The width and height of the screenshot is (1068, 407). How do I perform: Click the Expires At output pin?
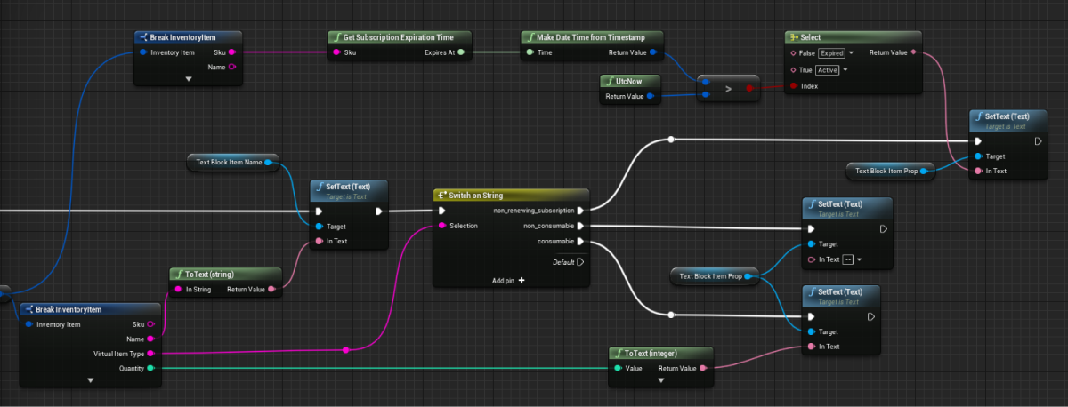pos(461,52)
